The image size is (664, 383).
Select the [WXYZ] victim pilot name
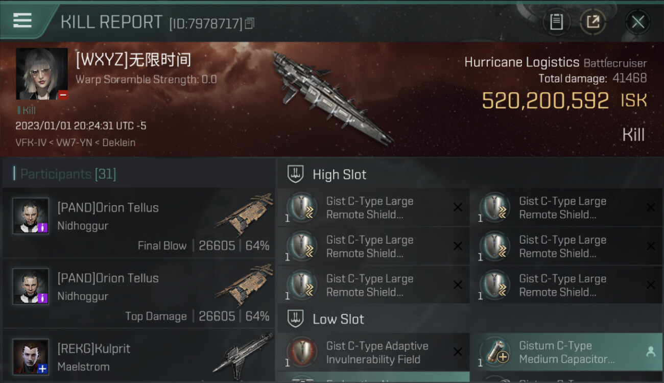click(133, 60)
